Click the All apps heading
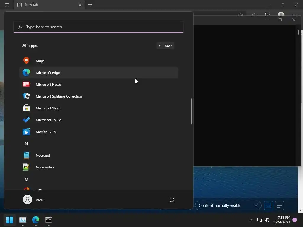303x227 pixels. (x=30, y=46)
